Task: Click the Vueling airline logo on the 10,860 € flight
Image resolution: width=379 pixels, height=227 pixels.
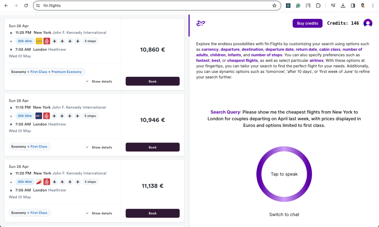Action: [39, 41]
